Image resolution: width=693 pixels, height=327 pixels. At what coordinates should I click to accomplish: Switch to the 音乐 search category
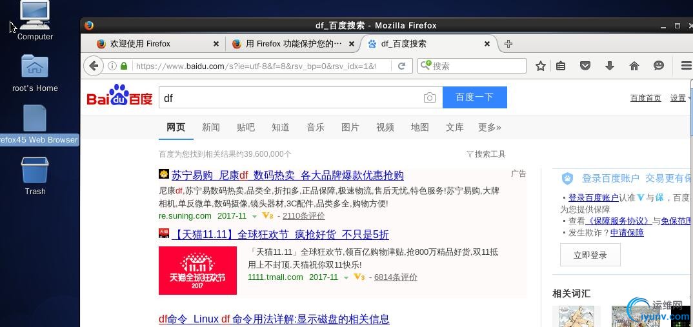tap(316, 127)
